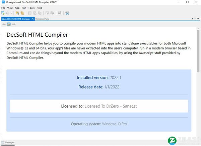Viewport: 201px width, 146px height.
Task: Open the tab list dropdown arrow
Action: 198,19
